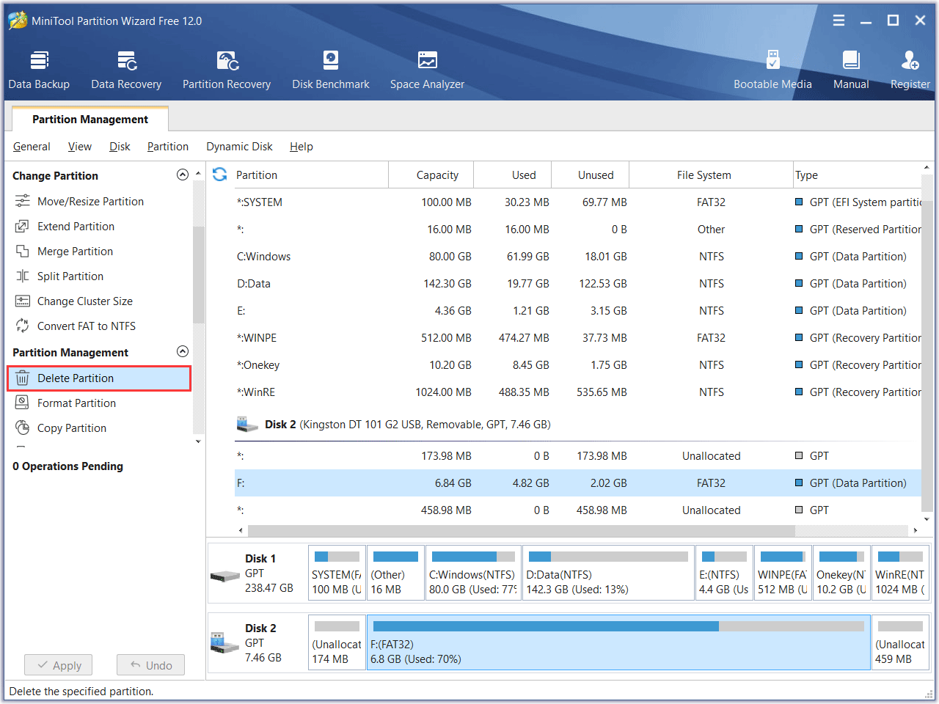Create Bootable Media
The width and height of the screenshot is (939, 704).
pos(772,70)
